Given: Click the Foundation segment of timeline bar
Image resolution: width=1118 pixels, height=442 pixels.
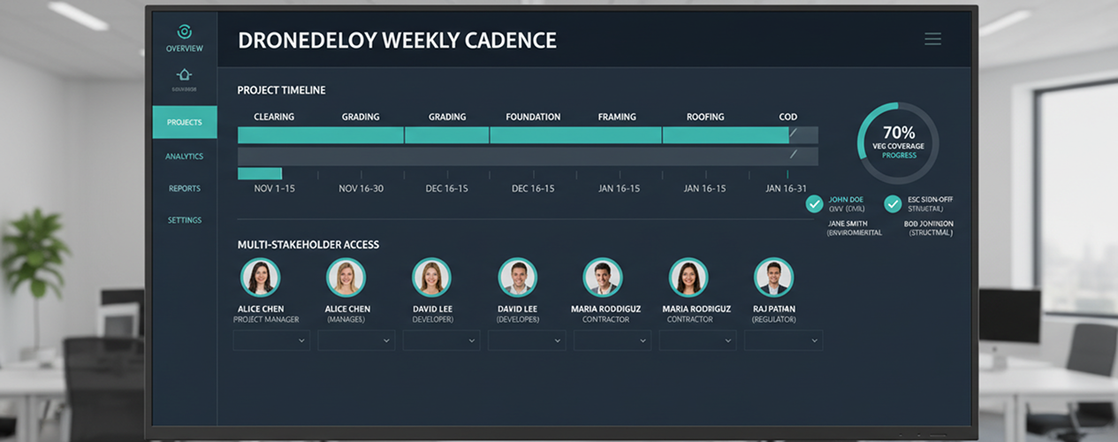Looking at the screenshot, I should coord(575,135).
